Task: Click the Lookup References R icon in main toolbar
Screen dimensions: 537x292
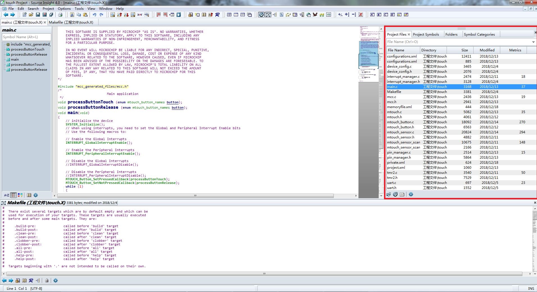Action: pos(218,15)
